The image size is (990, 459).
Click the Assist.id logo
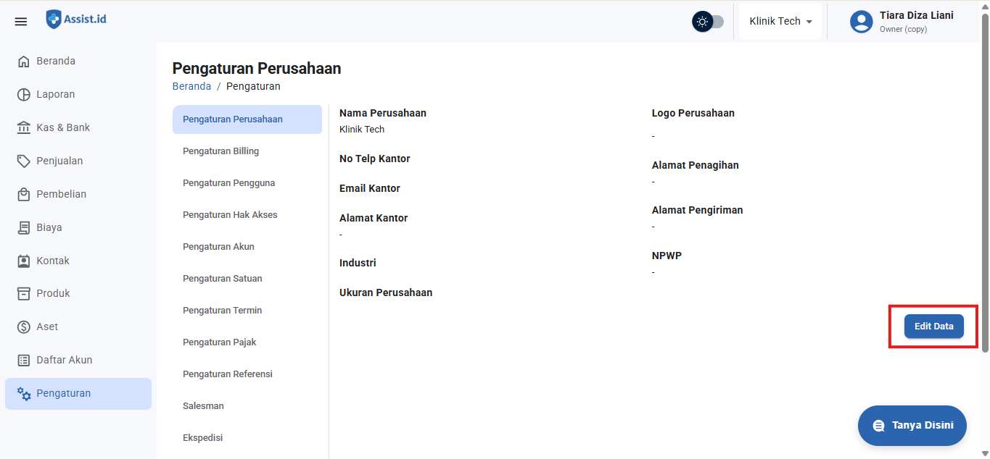pos(76,20)
